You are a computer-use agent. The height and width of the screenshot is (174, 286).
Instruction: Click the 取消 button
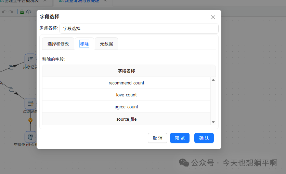click(x=157, y=138)
